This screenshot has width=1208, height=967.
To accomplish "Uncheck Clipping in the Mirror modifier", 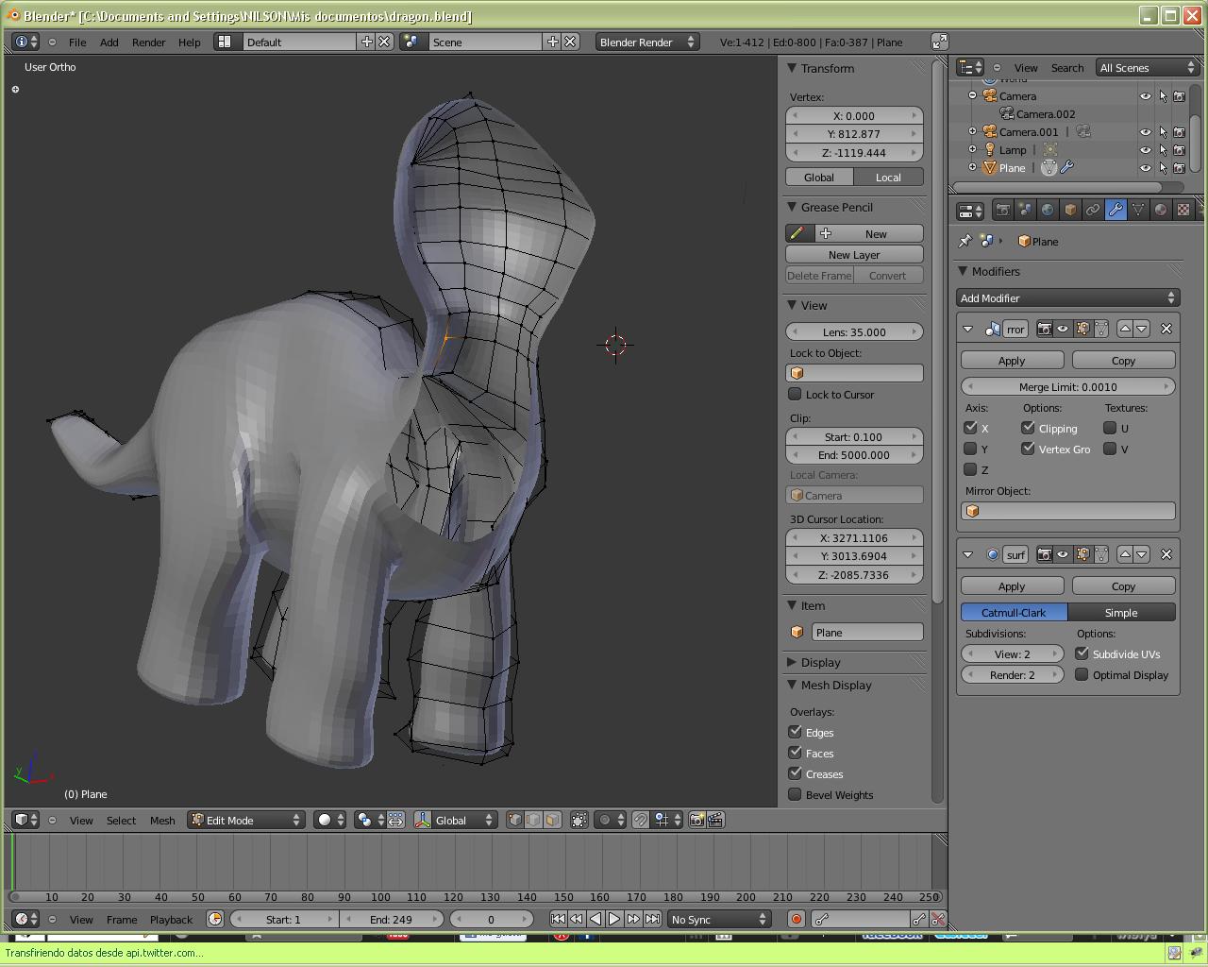I will (1029, 428).
